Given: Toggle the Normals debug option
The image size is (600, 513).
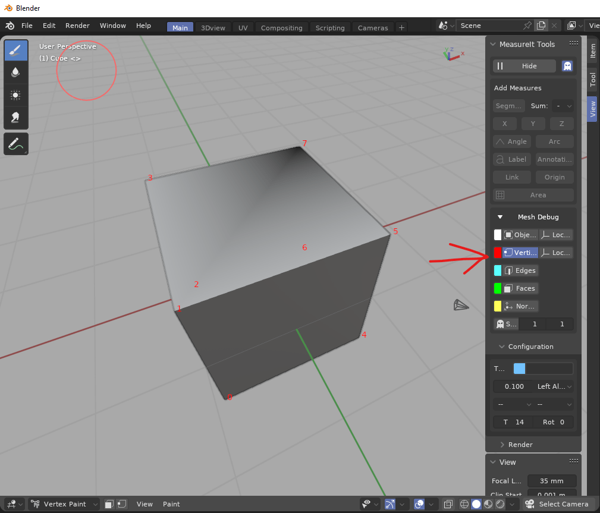Looking at the screenshot, I should click(520, 306).
